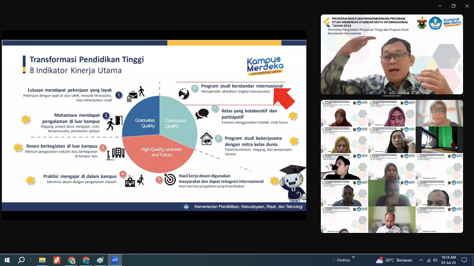The width and height of the screenshot is (474, 266).
Task: Open the 26°C Berawan weather widget
Action: (x=394, y=260)
